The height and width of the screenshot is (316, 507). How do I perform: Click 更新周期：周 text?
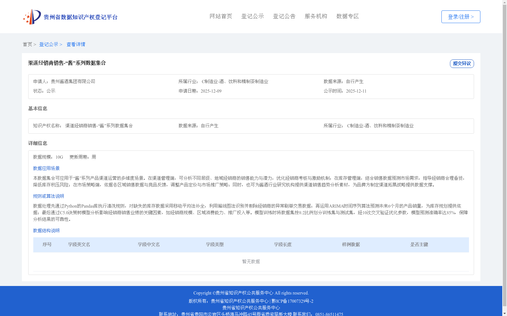pos(83,157)
